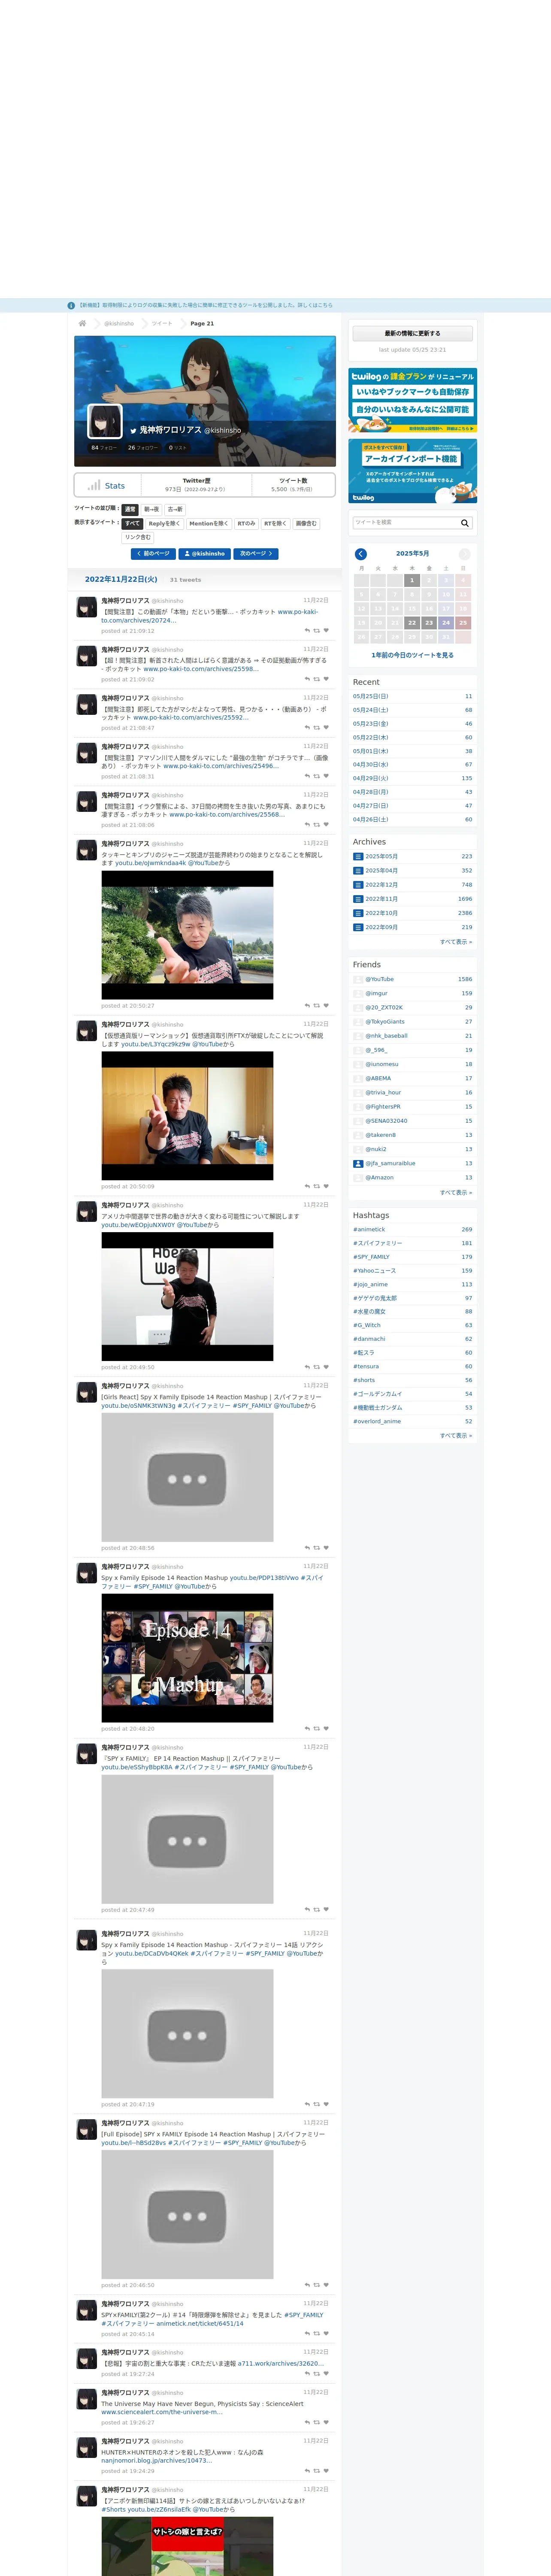Open the Episode 14 Mashup video thumbnail
Viewport: 551px width, 2576px height.
coord(187,1658)
